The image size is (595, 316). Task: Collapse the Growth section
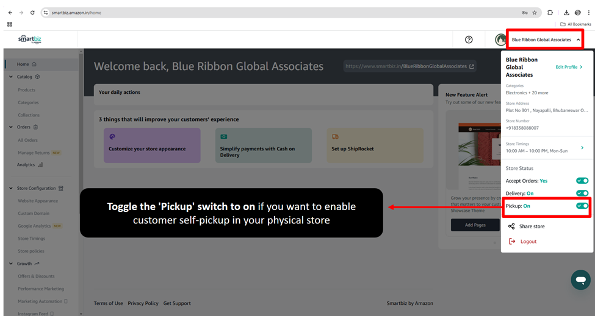pyautogui.click(x=10, y=264)
